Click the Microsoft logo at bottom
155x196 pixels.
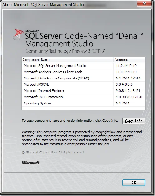click(31, 163)
